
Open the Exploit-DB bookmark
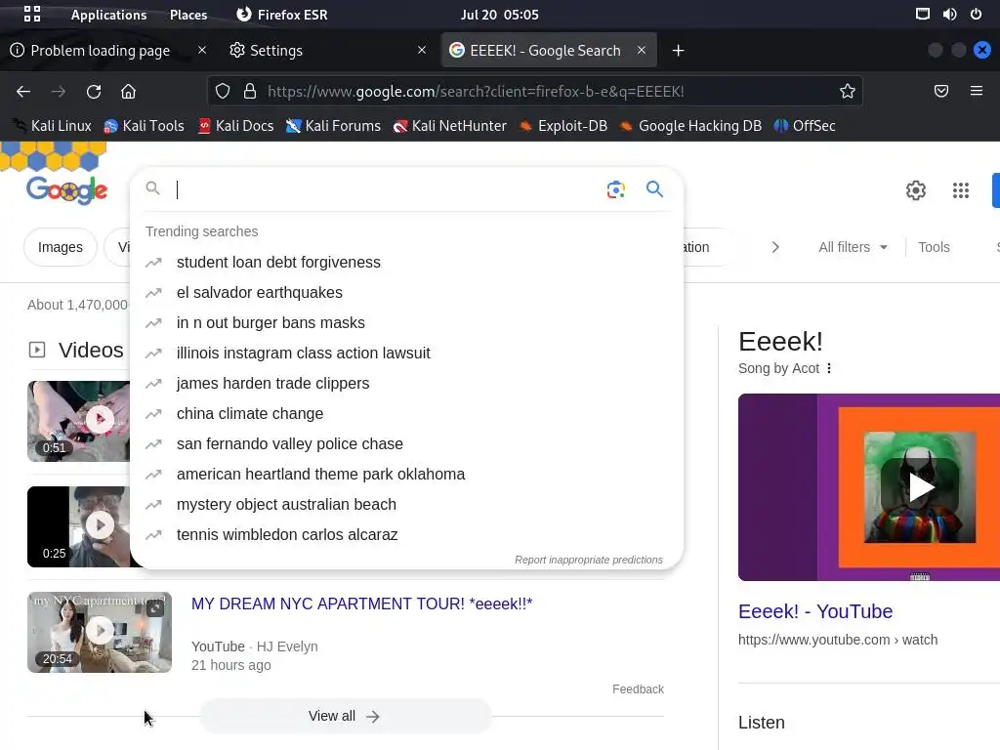pos(563,126)
